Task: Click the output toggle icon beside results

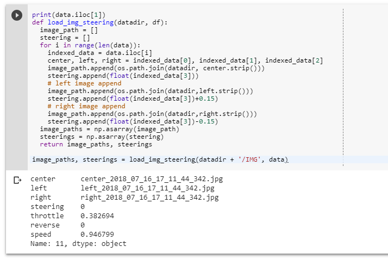Action: pyautogui.click(x=17, y=180)
